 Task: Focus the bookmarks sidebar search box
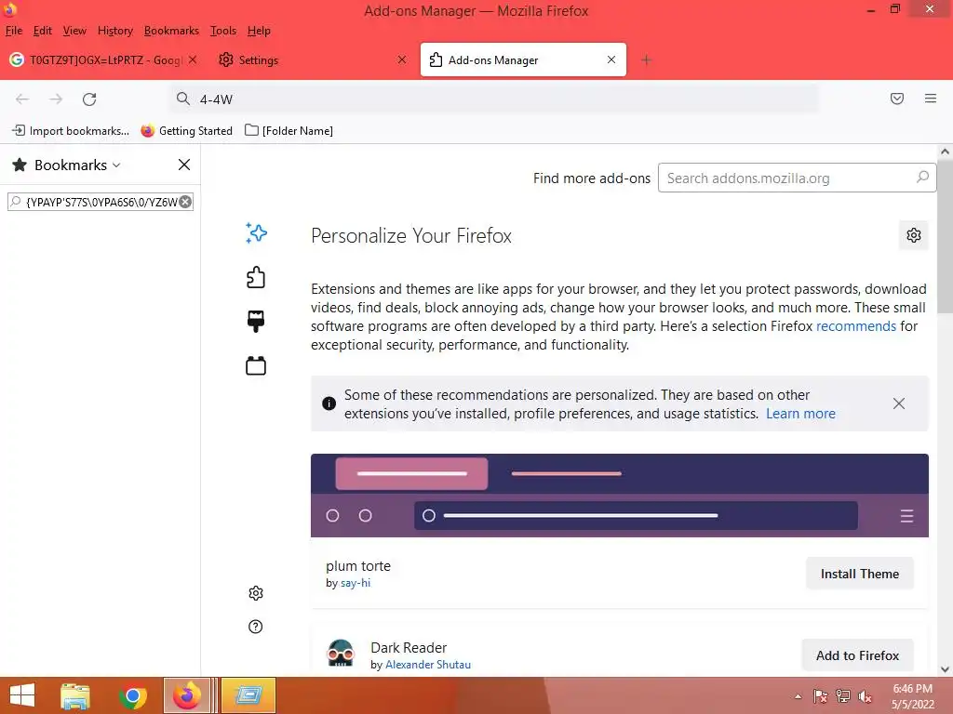(x=101, y=202)
